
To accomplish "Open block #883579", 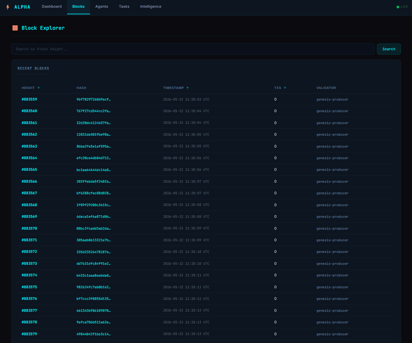I will tap(29, 334).
